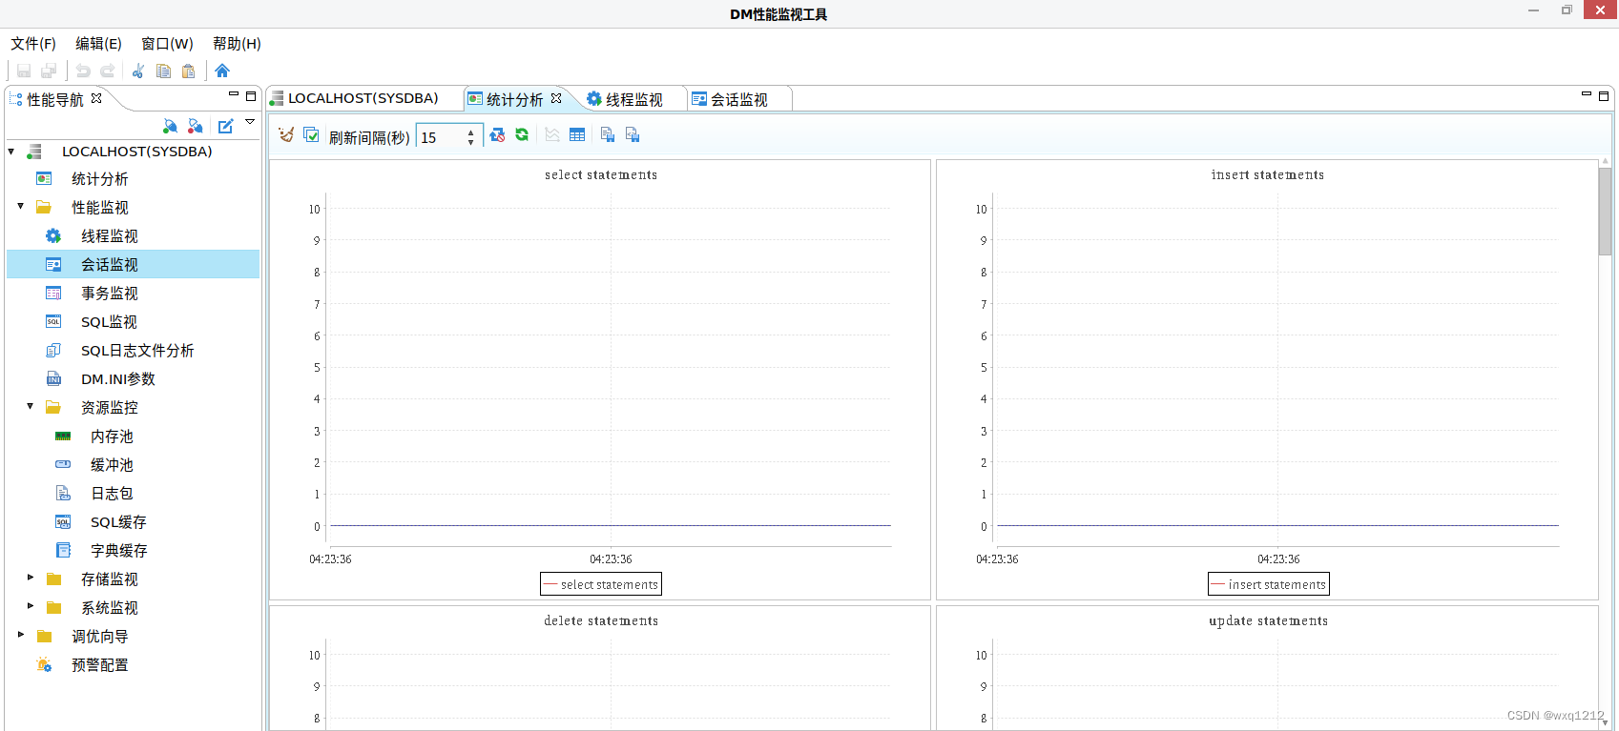Close the 统计分析 tab

(x=556, y=98)
